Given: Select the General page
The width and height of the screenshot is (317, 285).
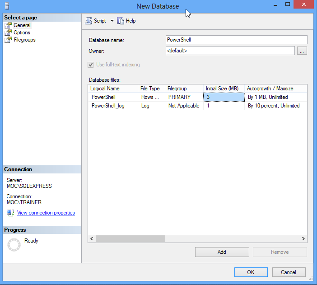Looking at the screenshot, I should (22, 25).
